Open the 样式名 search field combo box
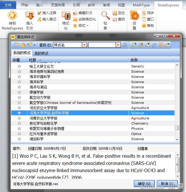This screenshot has width=186, height=192. (x=70, y=45)
